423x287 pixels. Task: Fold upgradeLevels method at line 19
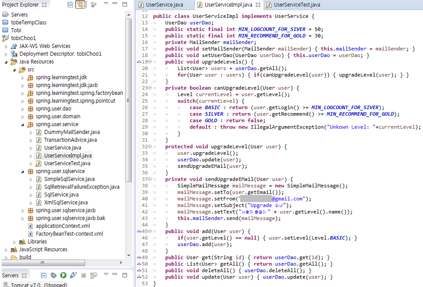click(150, 62)
